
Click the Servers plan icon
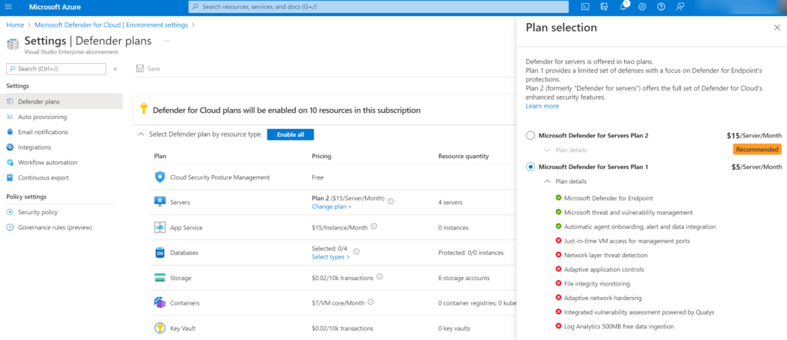coord(160,202)
